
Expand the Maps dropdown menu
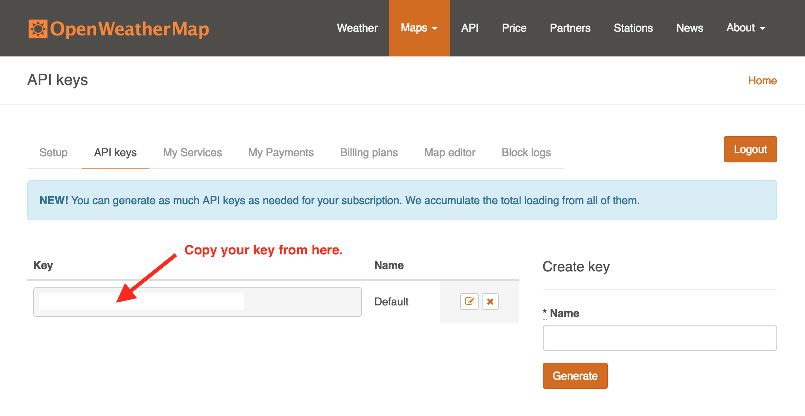click(419, 28)
